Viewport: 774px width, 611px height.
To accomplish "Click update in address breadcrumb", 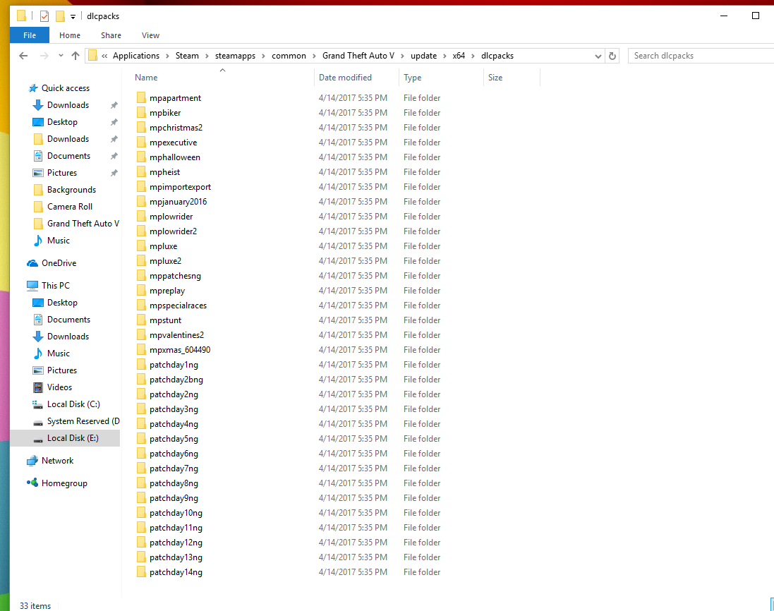I will click(423, 56).
